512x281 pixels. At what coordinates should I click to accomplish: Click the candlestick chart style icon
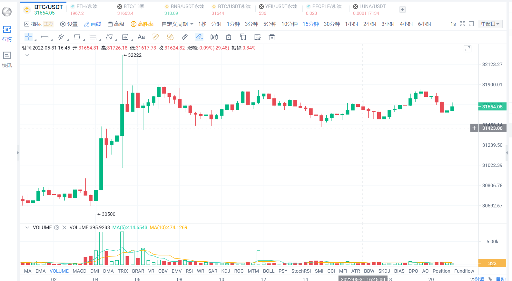pos(214,37)
